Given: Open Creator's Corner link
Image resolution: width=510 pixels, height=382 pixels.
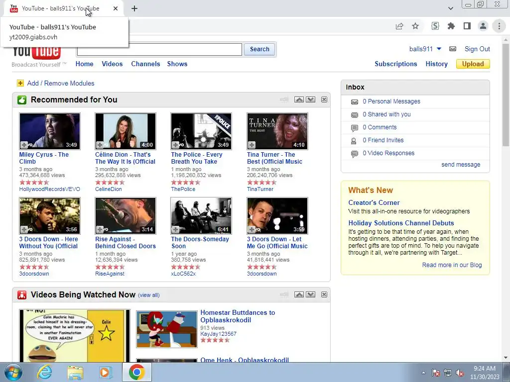Looking at the screenshot, I should (374, 203).
